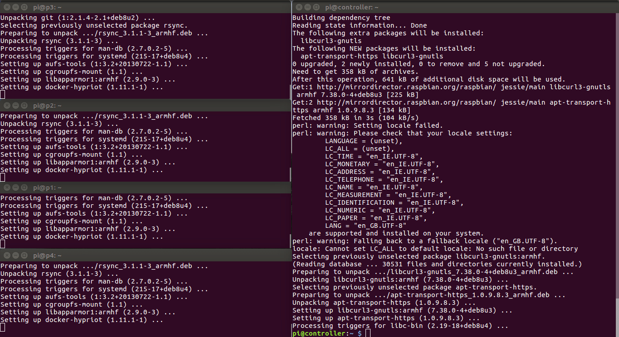Click 'Preparing to unpack .../rsync' line in pi@p4

[x=104, y=266]
